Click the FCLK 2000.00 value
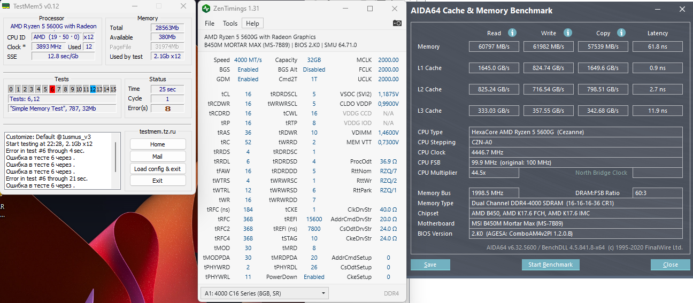The image size is (693, 303). coord(388,69)
